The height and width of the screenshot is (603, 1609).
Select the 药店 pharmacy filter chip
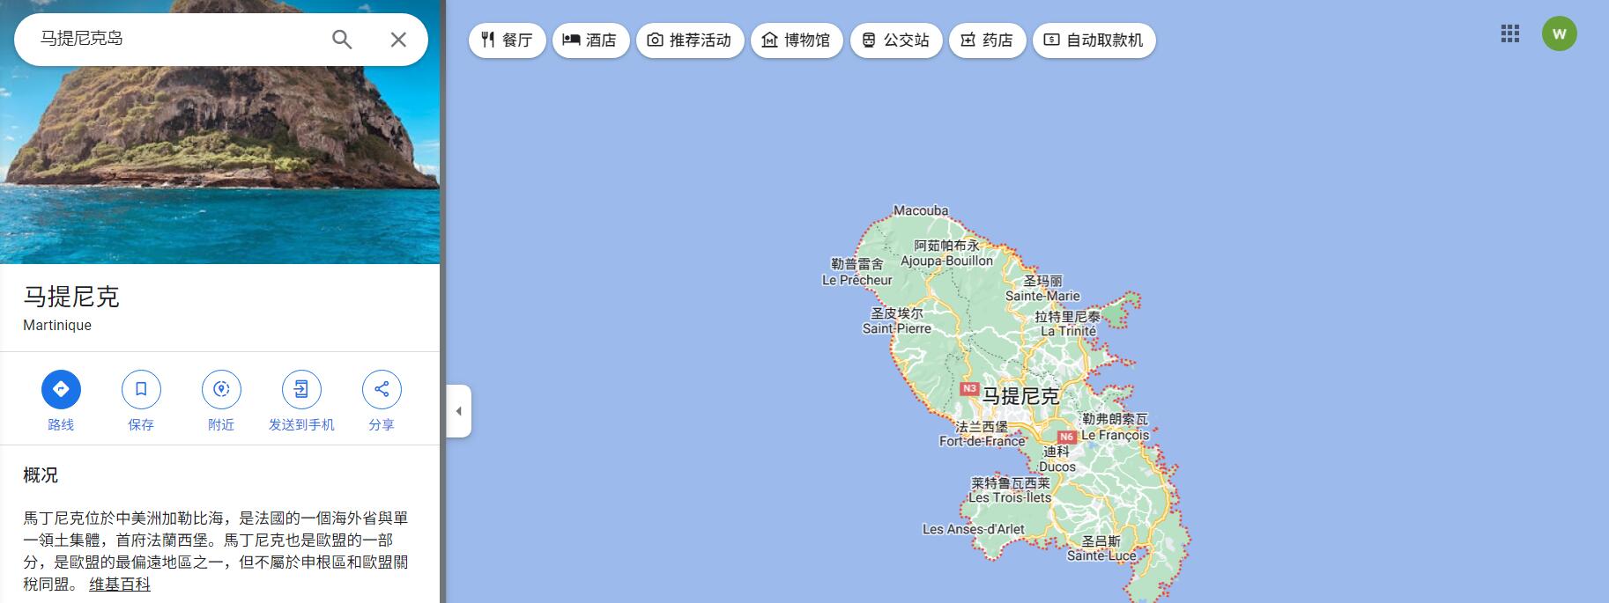point(987,40)
